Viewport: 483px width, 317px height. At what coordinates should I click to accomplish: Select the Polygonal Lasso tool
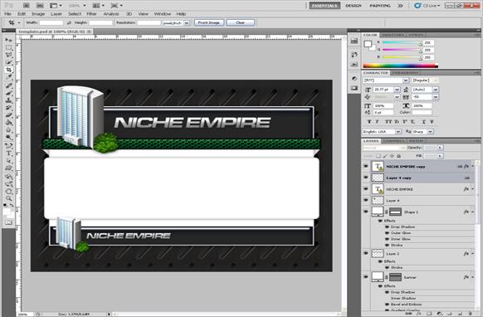(8, 55)
